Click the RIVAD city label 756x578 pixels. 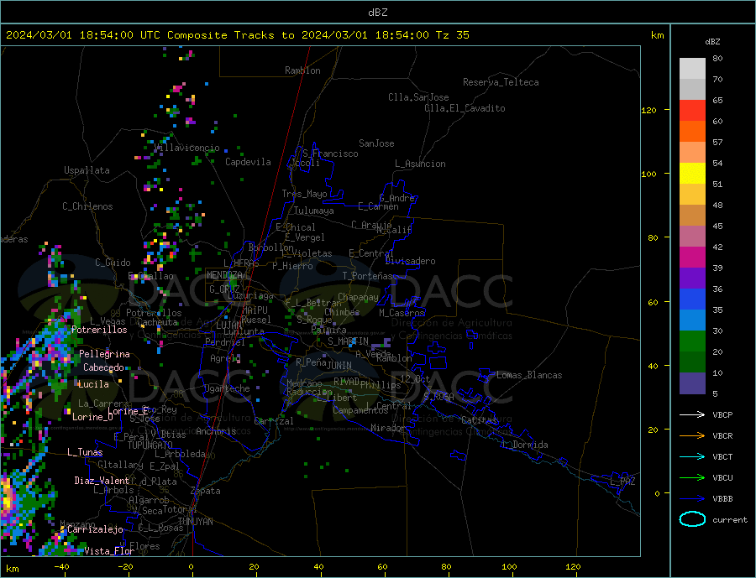(346, 382)
